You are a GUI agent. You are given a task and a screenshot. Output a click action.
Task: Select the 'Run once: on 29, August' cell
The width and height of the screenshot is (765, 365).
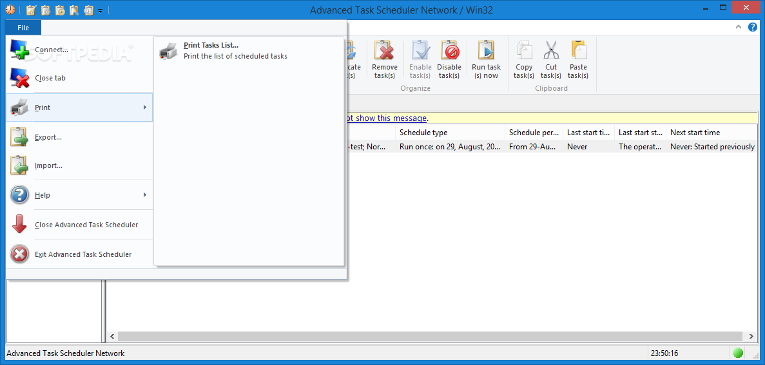(x=450, y=146)
